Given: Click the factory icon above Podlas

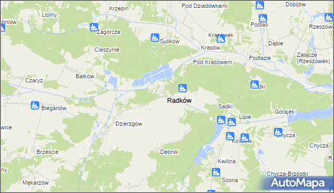Looking at the screenshot, I should [263, 18].
